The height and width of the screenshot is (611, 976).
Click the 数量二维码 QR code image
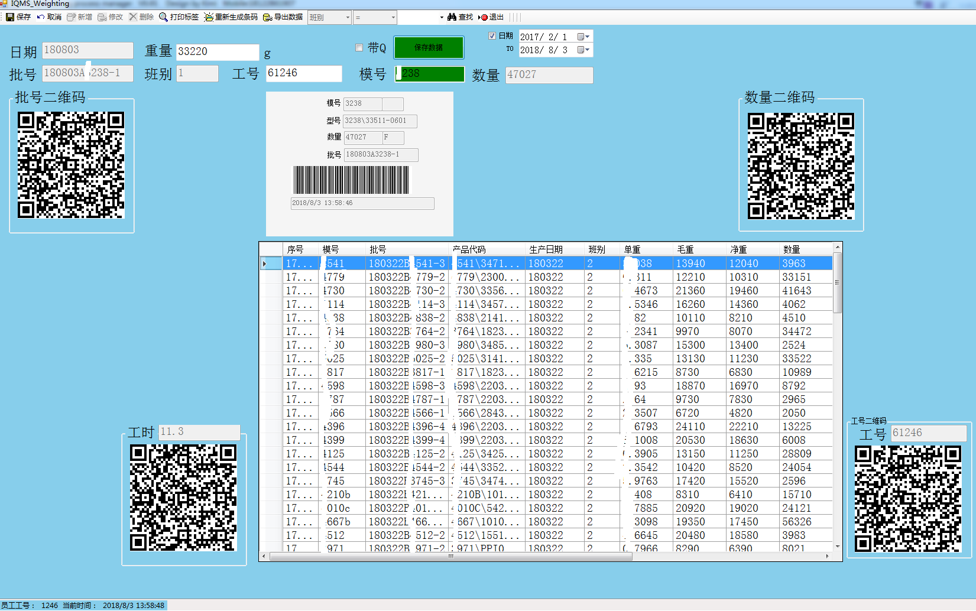[x=801, y=167]
